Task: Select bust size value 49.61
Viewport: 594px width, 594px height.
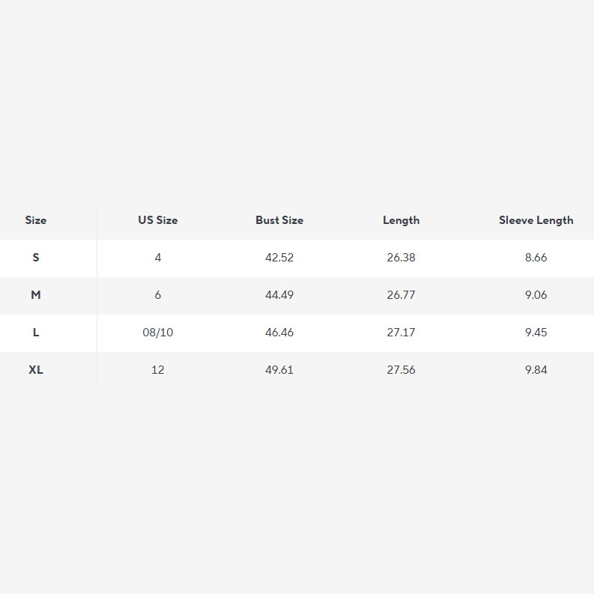Action: pyautogui.click(x=279, y=370)
